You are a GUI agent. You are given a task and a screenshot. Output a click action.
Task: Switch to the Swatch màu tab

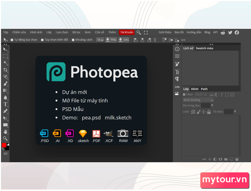[205, 48]
